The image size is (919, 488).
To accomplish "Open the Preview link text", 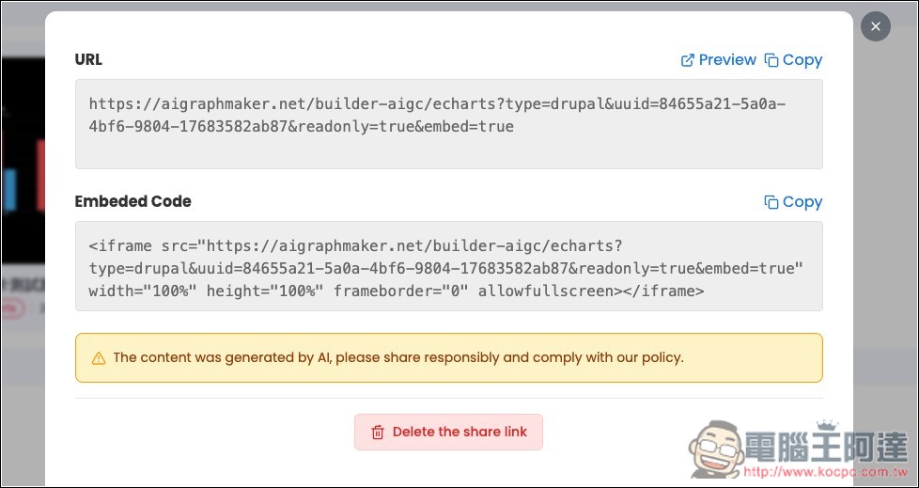I will (727, 60).
